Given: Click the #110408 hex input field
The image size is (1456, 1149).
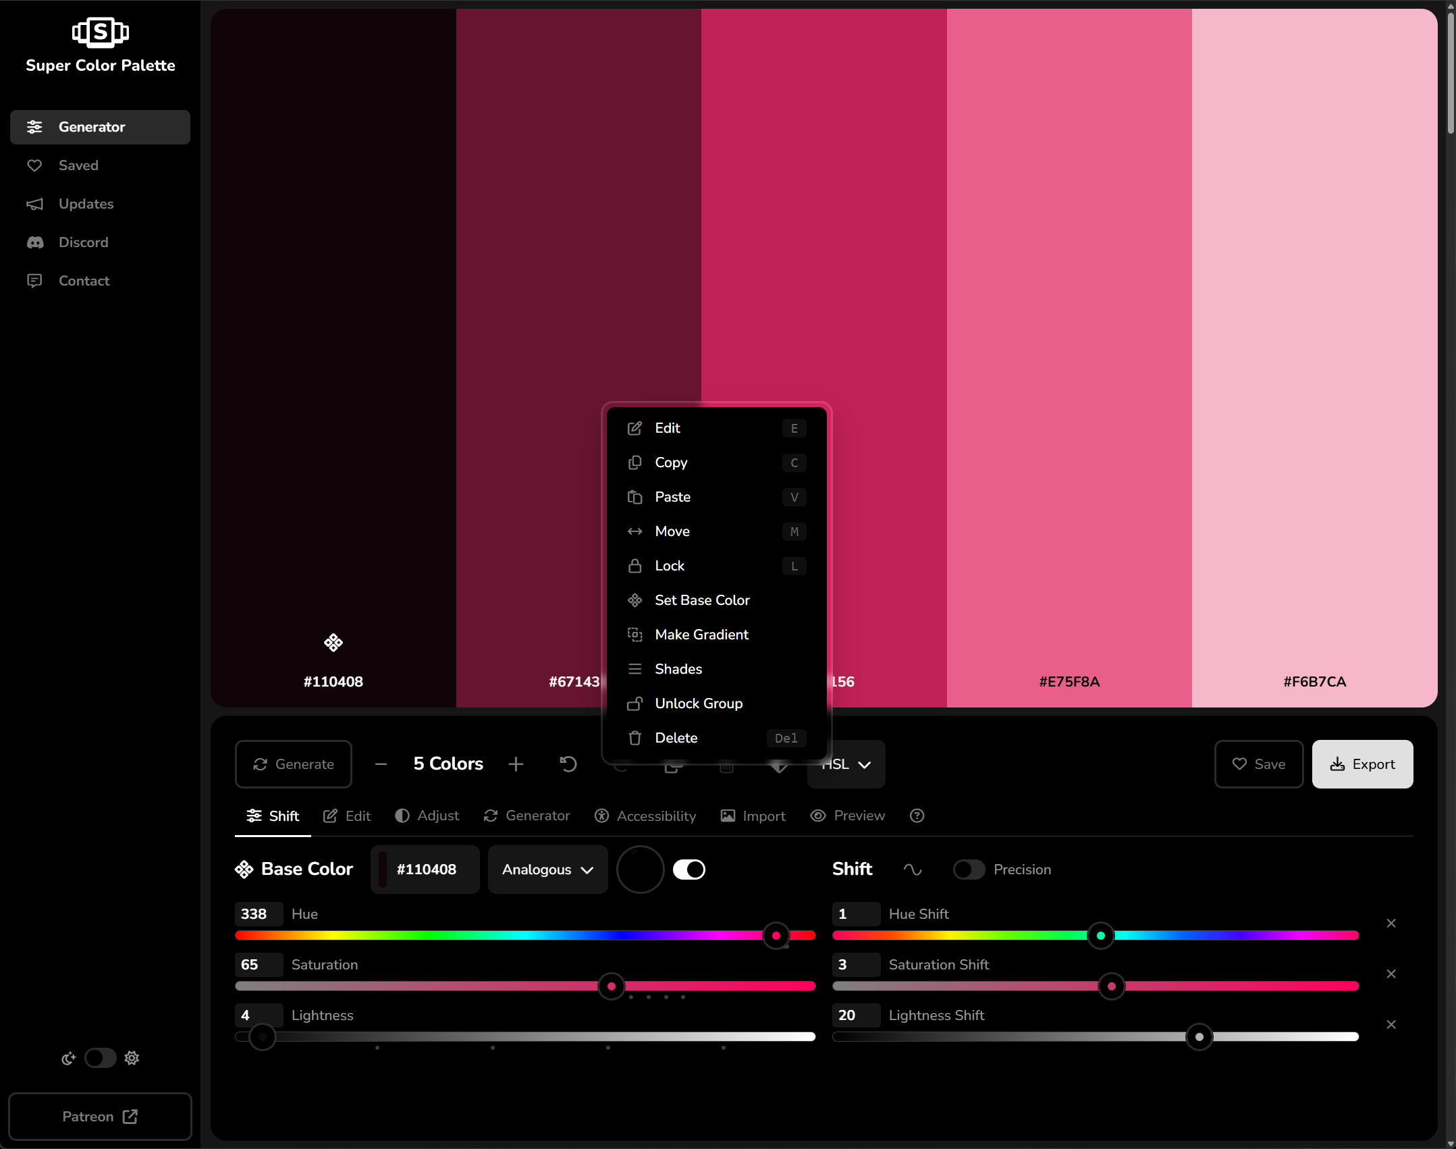Looking at the screenshot, I should coord(425,870).
